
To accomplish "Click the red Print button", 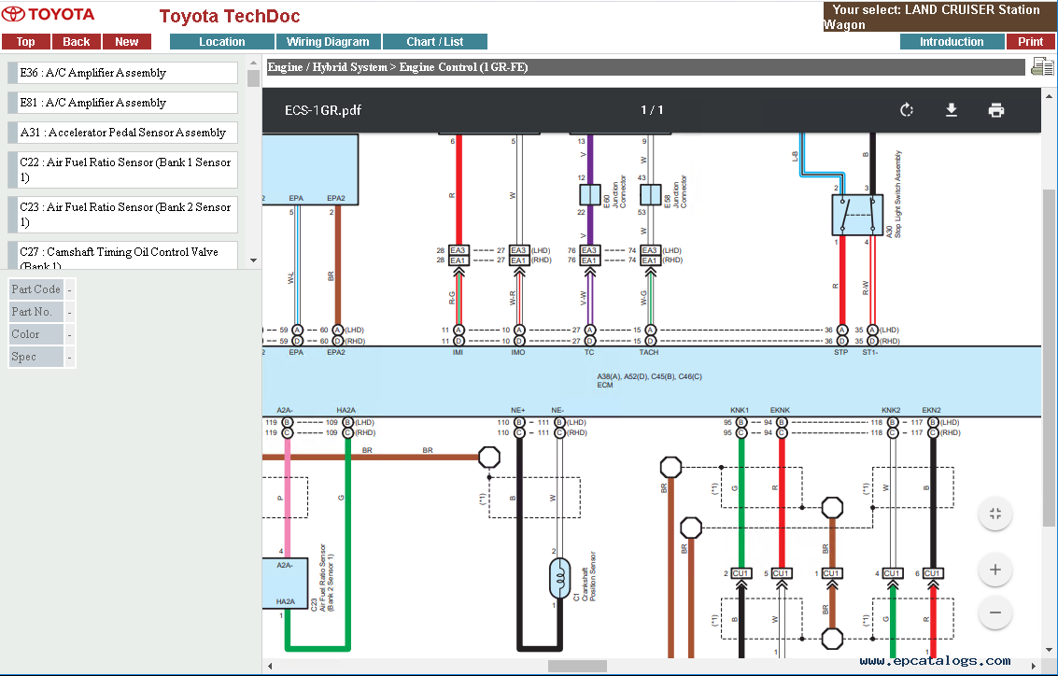I will (x=1030, y=42).
